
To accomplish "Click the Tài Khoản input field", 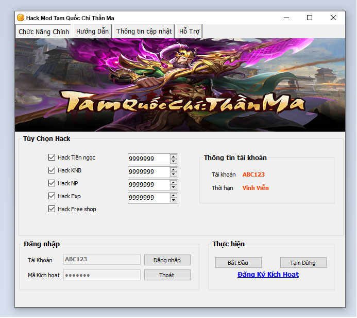I will coord(102,259).
